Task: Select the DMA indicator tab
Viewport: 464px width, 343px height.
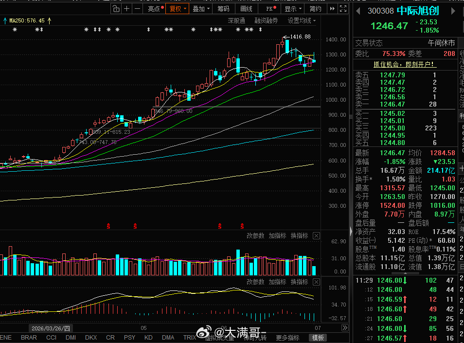Action: (168, 338)
